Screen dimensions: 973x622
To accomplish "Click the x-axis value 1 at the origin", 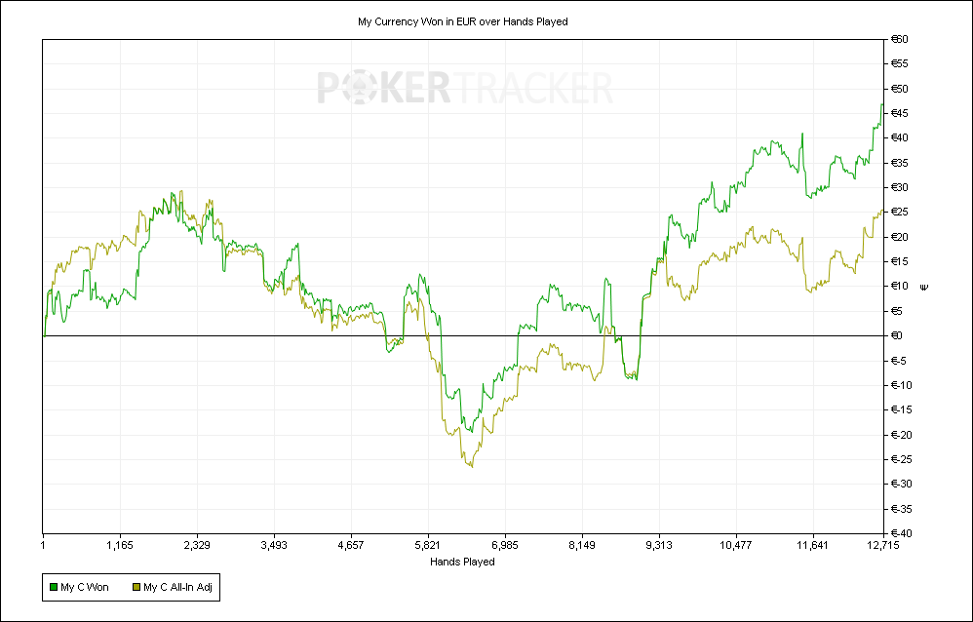I will (x=43, y=546).
